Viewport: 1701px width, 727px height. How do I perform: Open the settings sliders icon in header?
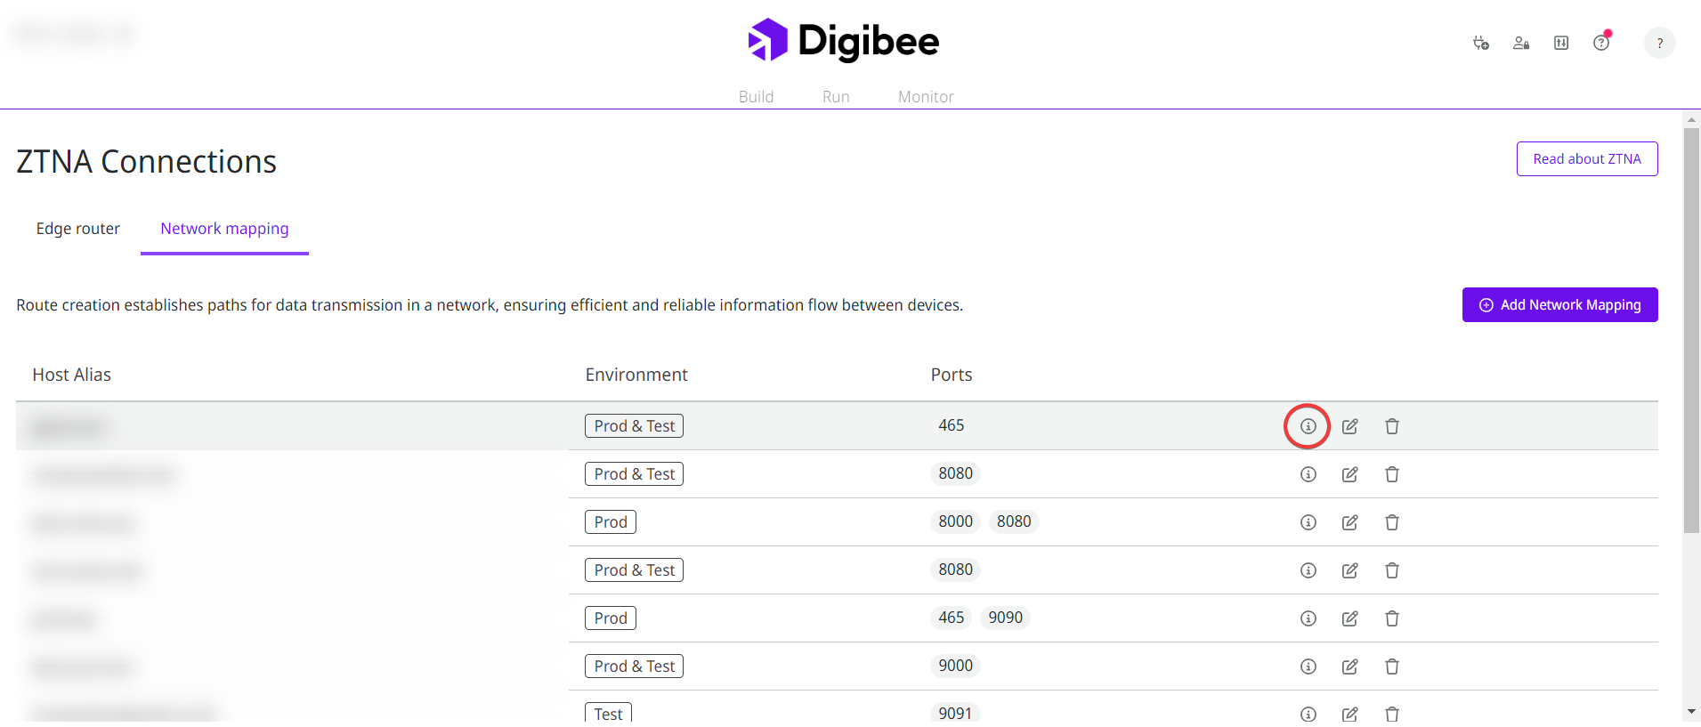pos(1561,43)
